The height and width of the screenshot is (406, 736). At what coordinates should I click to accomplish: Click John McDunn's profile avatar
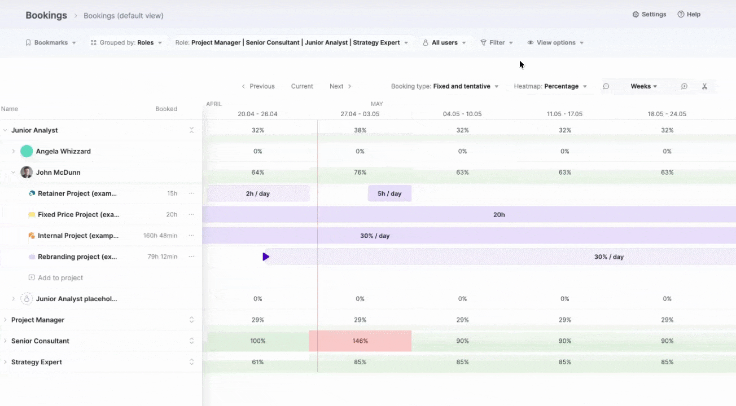click(27, 173)
